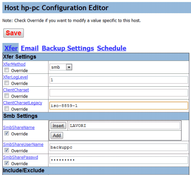This screenshot has height=175, width=191.
Task: Click the Insert button beside LAVORI
Action: pos(58,126)
